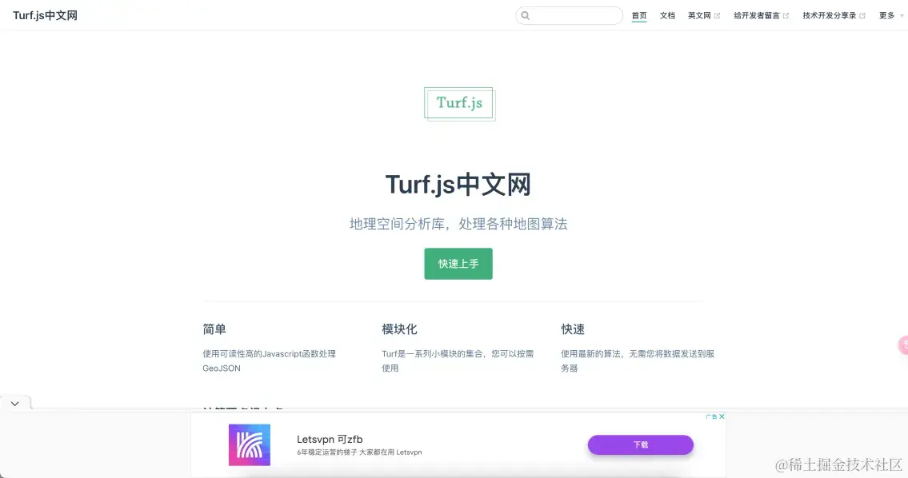The width and height of the screenshot is (908, 478).
Task: Collapse the ad banner with chevron
Action: 15,404
